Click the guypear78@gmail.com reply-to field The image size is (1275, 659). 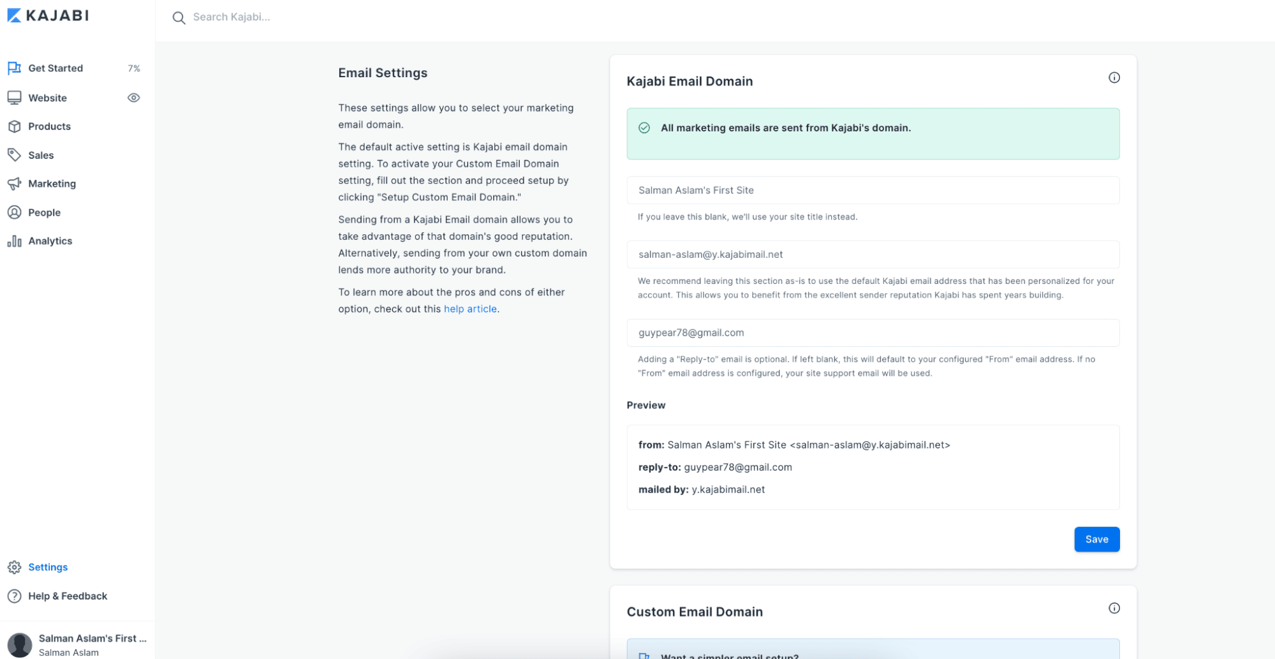(873, 333)
